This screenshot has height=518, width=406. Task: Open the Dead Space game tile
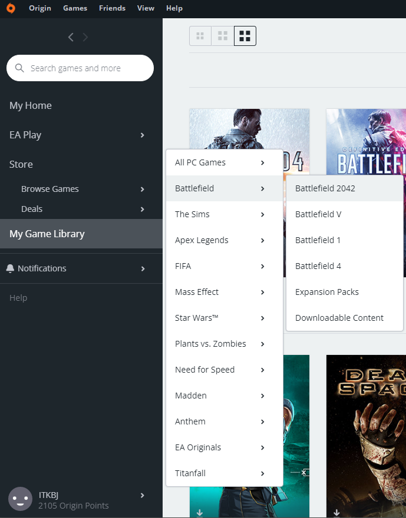point(366,436)
